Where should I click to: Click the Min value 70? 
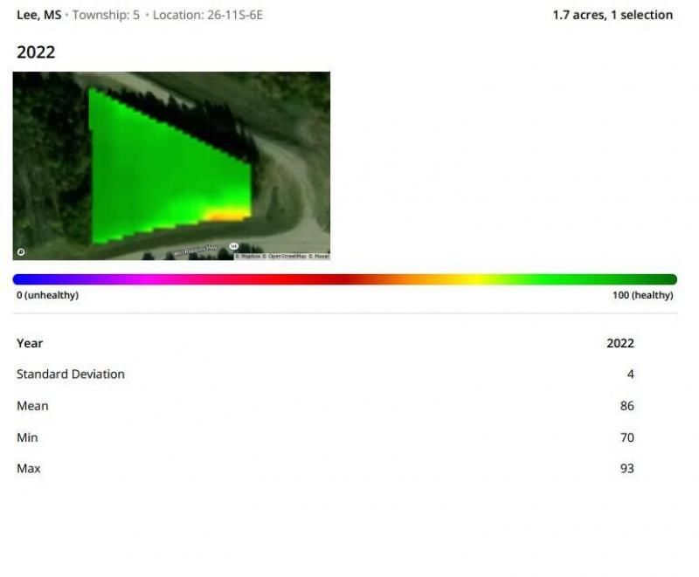(627, 437)
